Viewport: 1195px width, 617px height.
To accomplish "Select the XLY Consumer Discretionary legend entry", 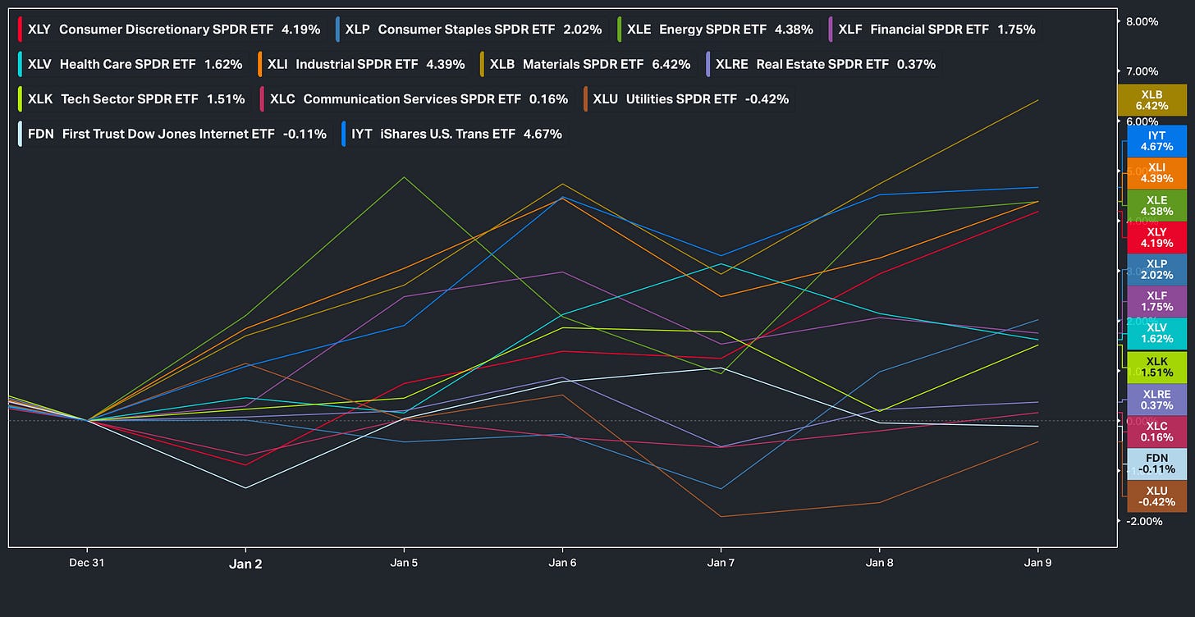I will tap(172, 30).
